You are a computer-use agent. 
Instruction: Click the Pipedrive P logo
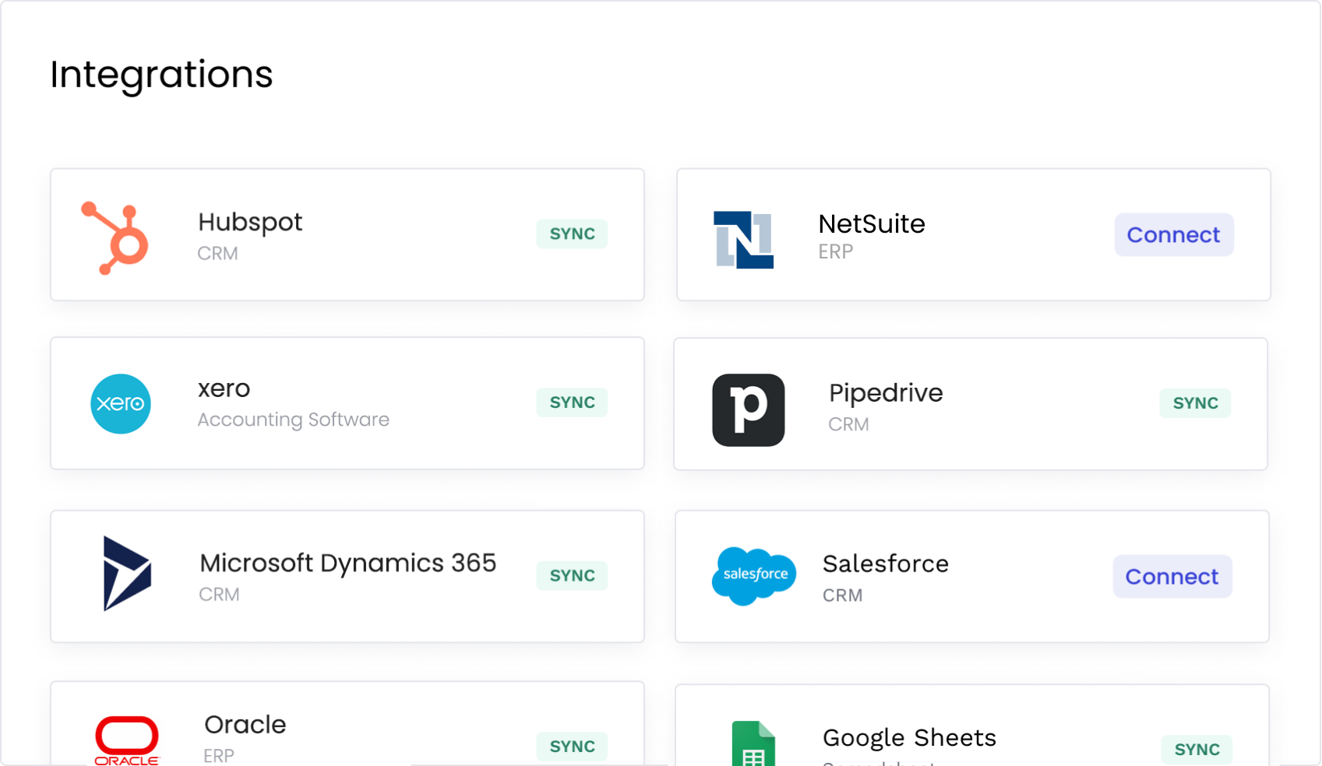click(749, 410)
